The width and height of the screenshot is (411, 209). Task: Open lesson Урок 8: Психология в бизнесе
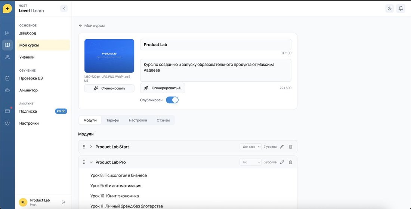click(x=118, y=175)
